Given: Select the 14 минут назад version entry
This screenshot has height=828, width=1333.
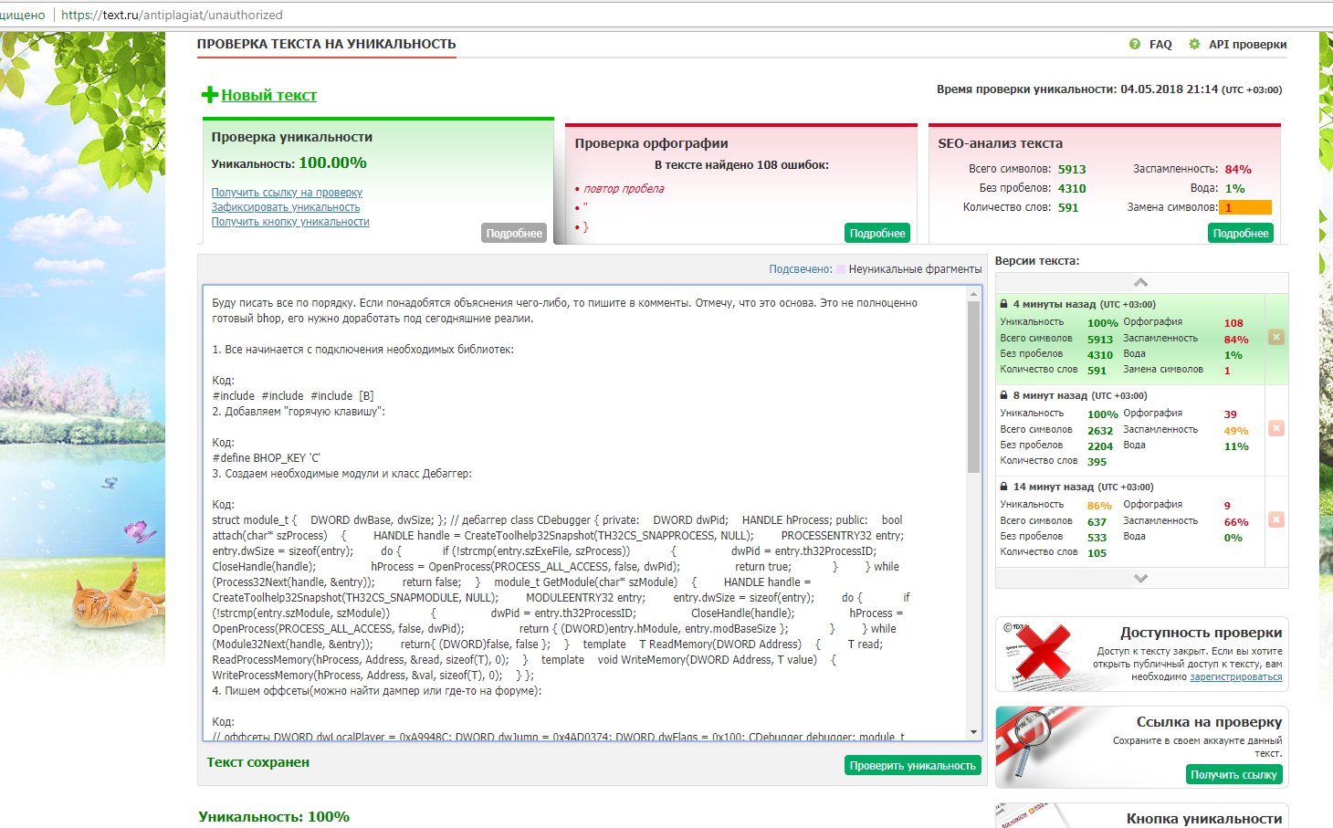Looking at the screenshot, I should tap(1129, 521).
